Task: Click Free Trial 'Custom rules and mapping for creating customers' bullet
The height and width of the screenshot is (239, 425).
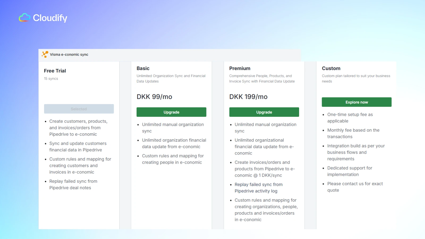Action: [80, 165]
